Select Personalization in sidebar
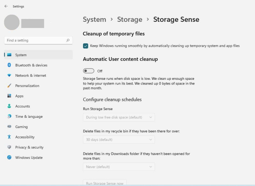 tap(38, 85)
